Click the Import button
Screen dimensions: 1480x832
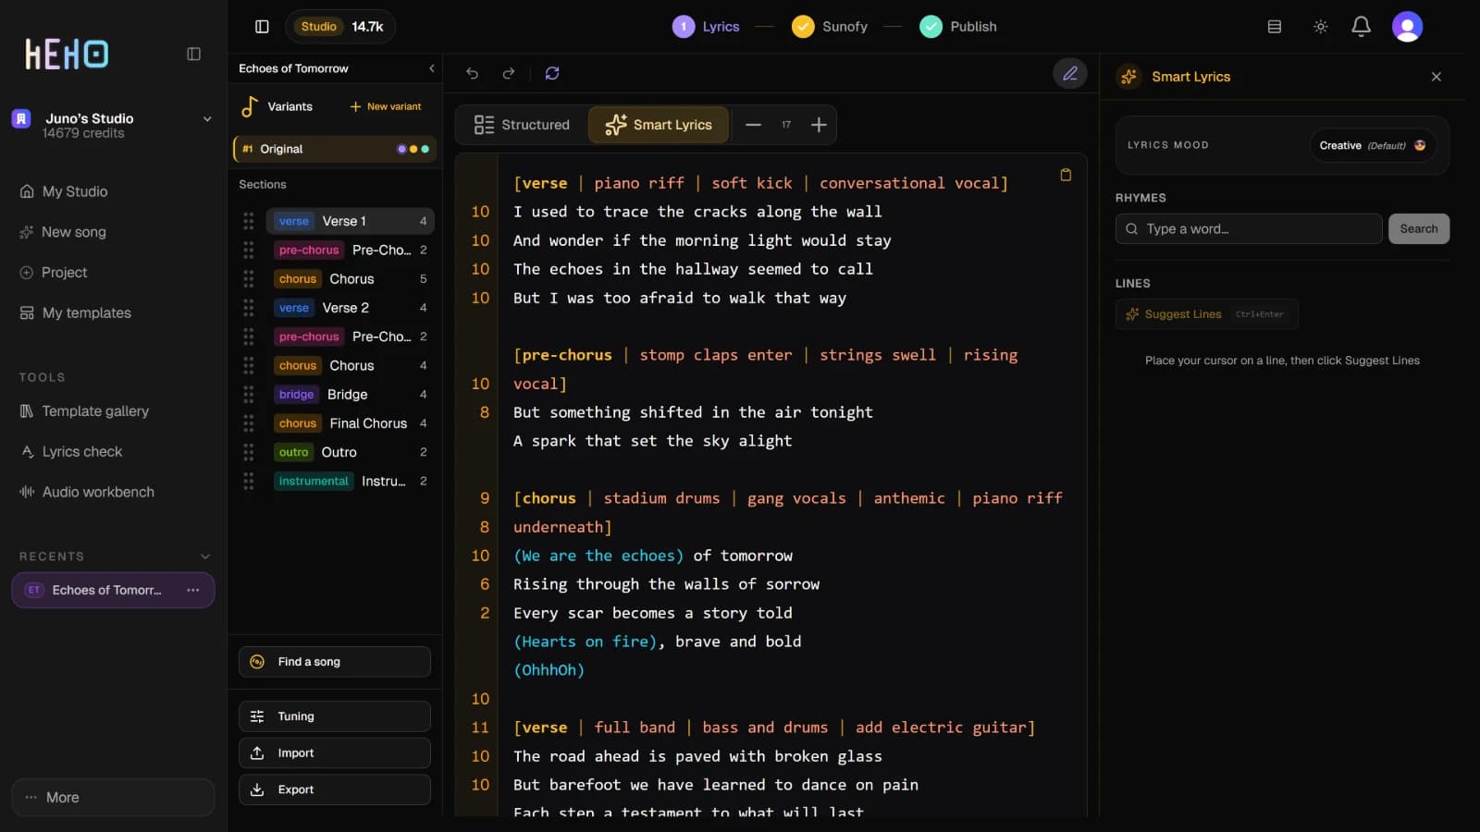tap(335, 753)
